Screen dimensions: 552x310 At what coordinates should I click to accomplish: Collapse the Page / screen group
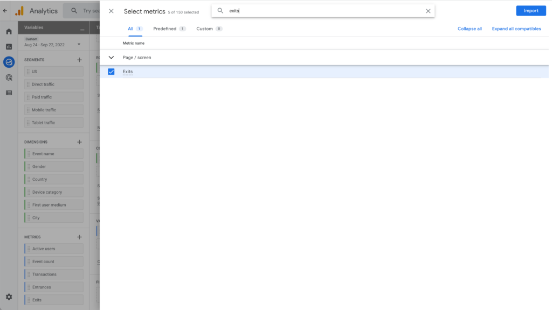pyautogui.click(x=111, y=58)
